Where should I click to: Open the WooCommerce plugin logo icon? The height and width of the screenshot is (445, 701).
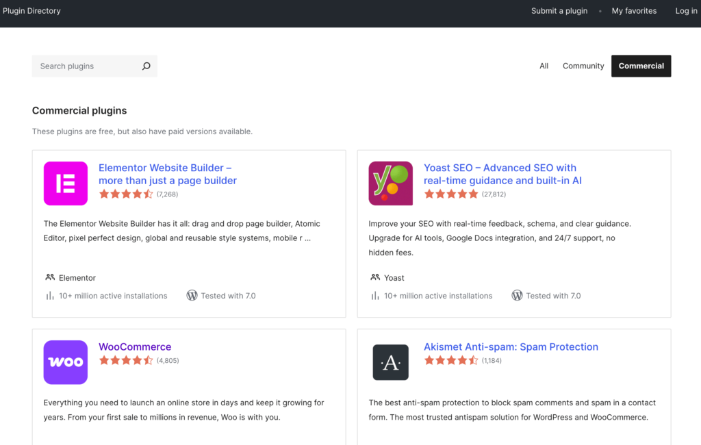(66, 362)
